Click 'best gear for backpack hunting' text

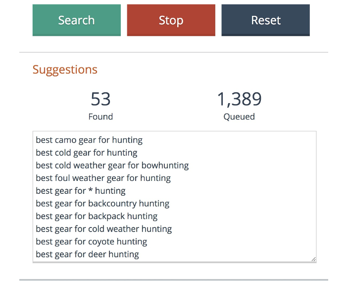pos(97,216)
